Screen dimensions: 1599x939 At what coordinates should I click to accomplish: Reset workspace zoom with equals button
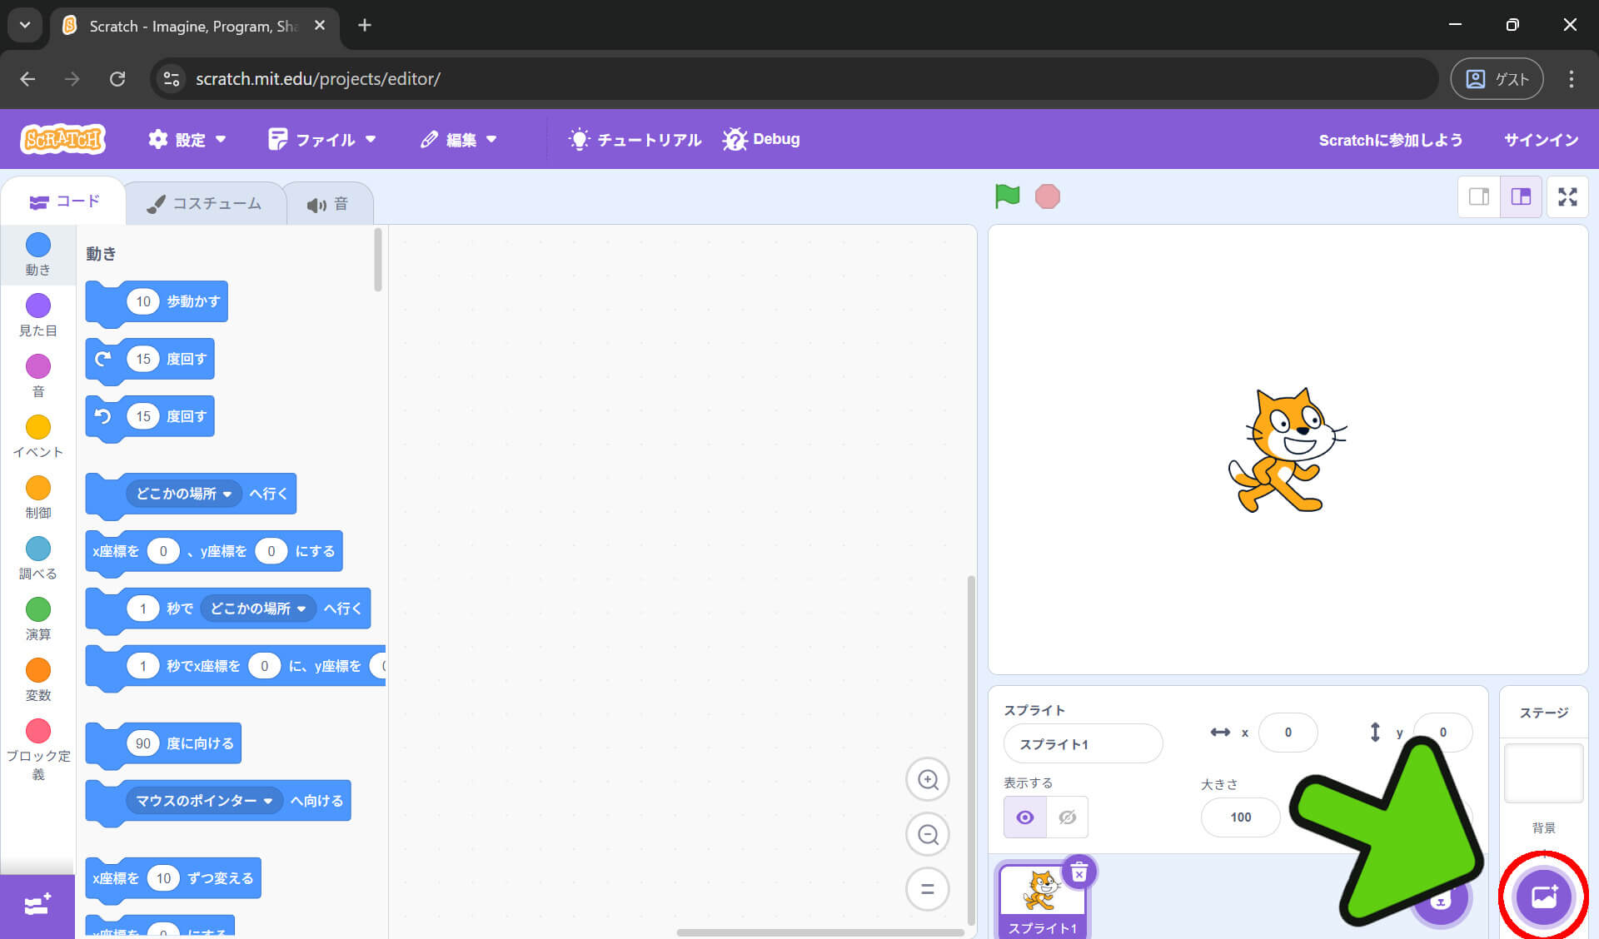click(928, 889)
